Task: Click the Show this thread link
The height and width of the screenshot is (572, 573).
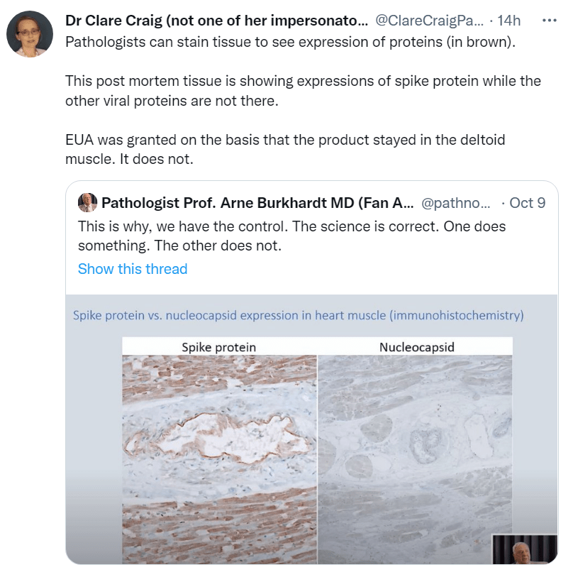Action: tap(133, 269)
